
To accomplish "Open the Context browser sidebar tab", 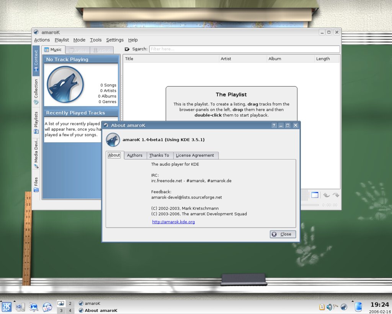I will 36,61.
